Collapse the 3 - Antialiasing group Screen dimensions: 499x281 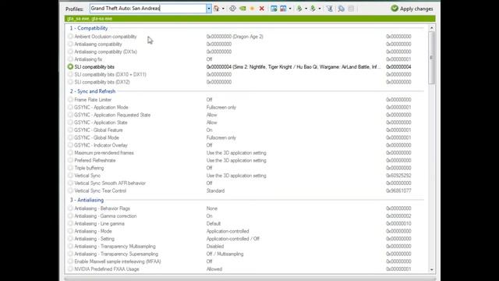pyautogui.click(x=87, y=200)
